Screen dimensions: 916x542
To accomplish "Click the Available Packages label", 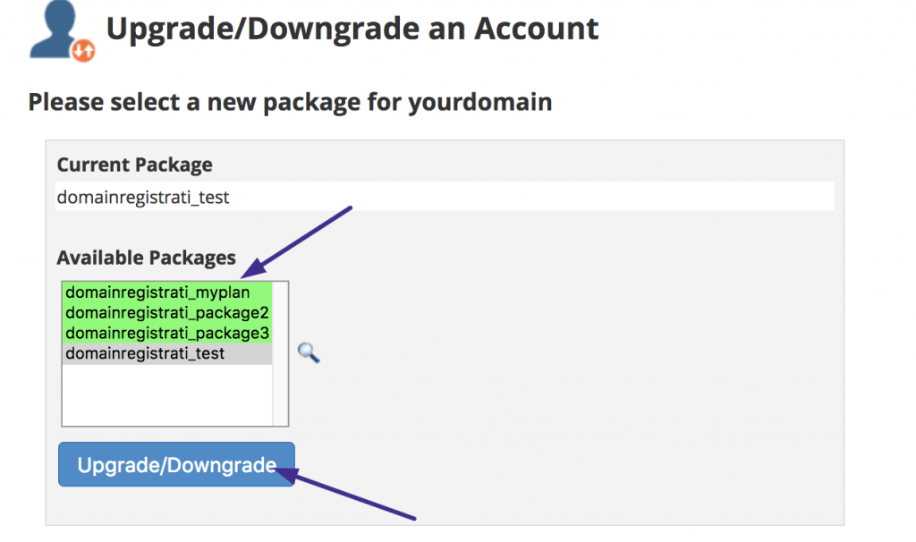I will 146,258.
